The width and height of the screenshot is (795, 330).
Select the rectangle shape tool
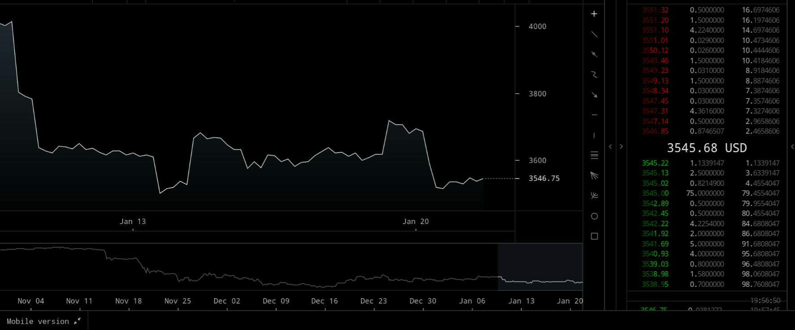pyautogui.click(x=594, y=236)
